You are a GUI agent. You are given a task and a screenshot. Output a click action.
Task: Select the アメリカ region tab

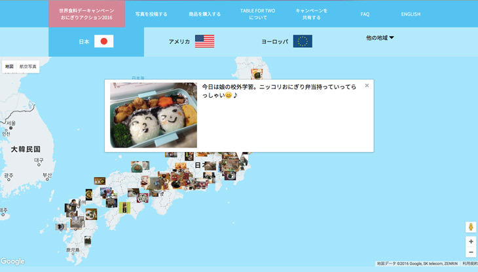point(179,41)
